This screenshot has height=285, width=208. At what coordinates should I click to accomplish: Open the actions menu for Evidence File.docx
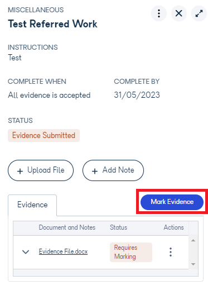pyautogui.click(x=171, y=252)
